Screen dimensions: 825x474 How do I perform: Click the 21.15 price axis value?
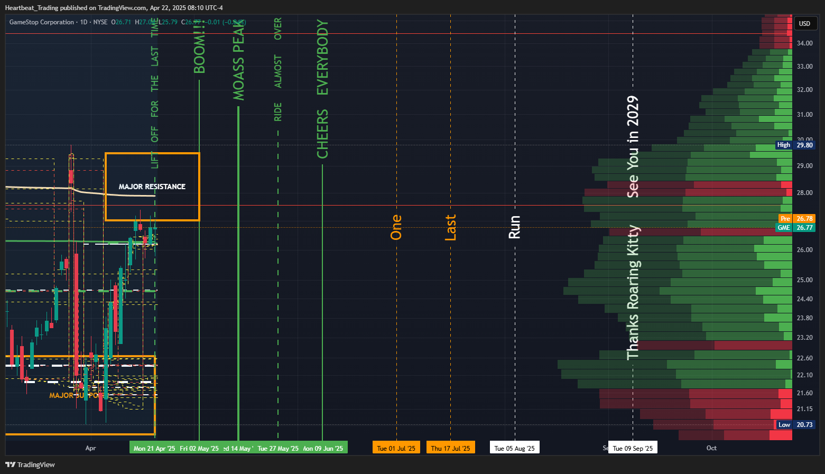pos(805,409)
